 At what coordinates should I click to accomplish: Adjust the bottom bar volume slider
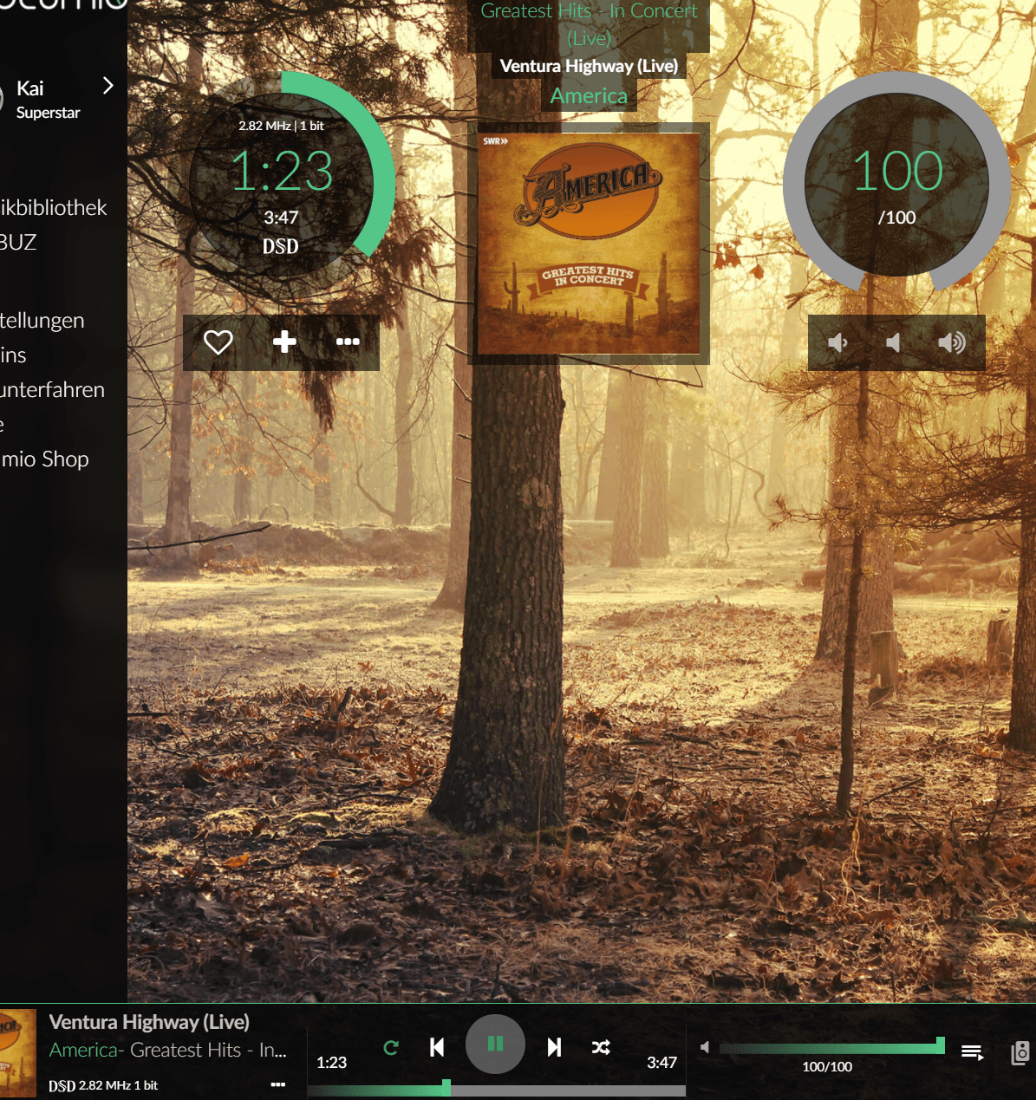tap(832, 1048)
